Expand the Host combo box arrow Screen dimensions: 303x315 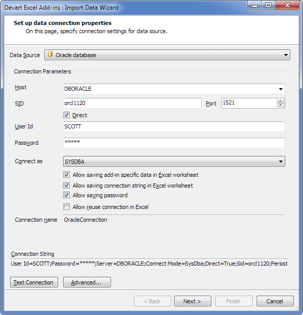point(281,89)
